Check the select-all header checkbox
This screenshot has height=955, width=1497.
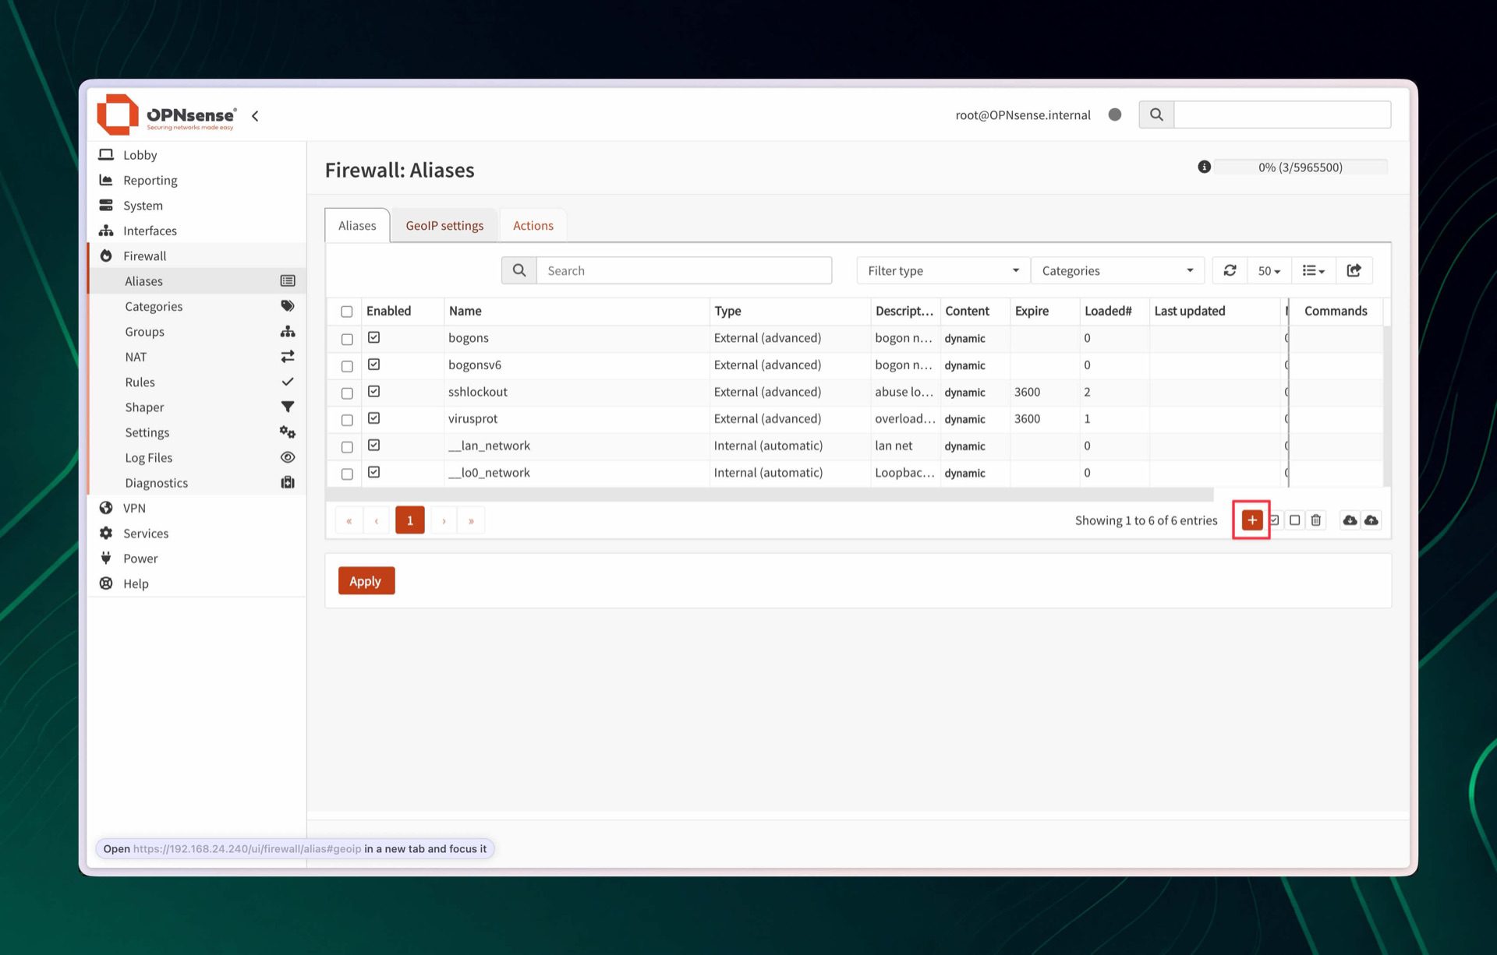point(347,312)
